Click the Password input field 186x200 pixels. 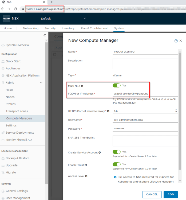point(145,129)
